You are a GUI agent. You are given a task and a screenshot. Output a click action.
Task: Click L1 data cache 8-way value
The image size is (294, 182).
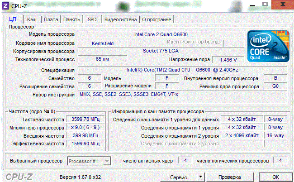pos(275,119)
